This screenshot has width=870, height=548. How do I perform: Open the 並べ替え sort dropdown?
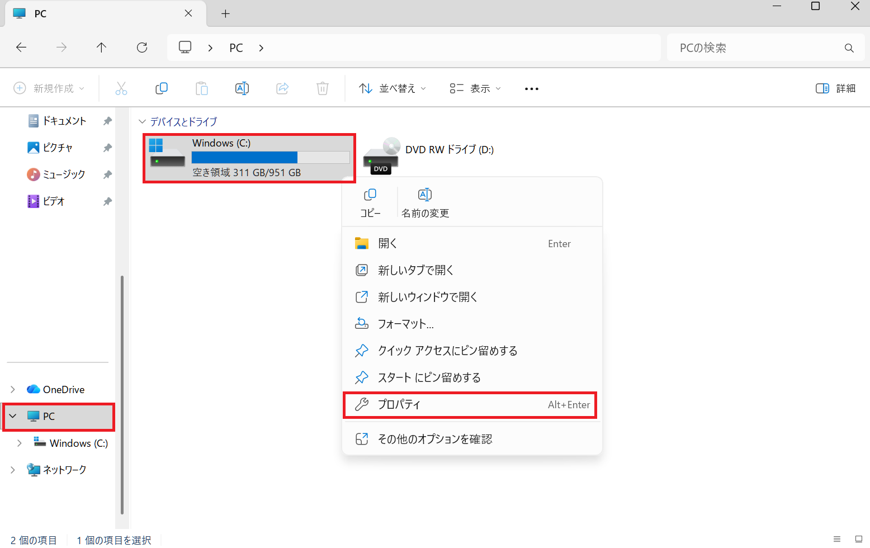pyautogui.click(x=393, y=88)
